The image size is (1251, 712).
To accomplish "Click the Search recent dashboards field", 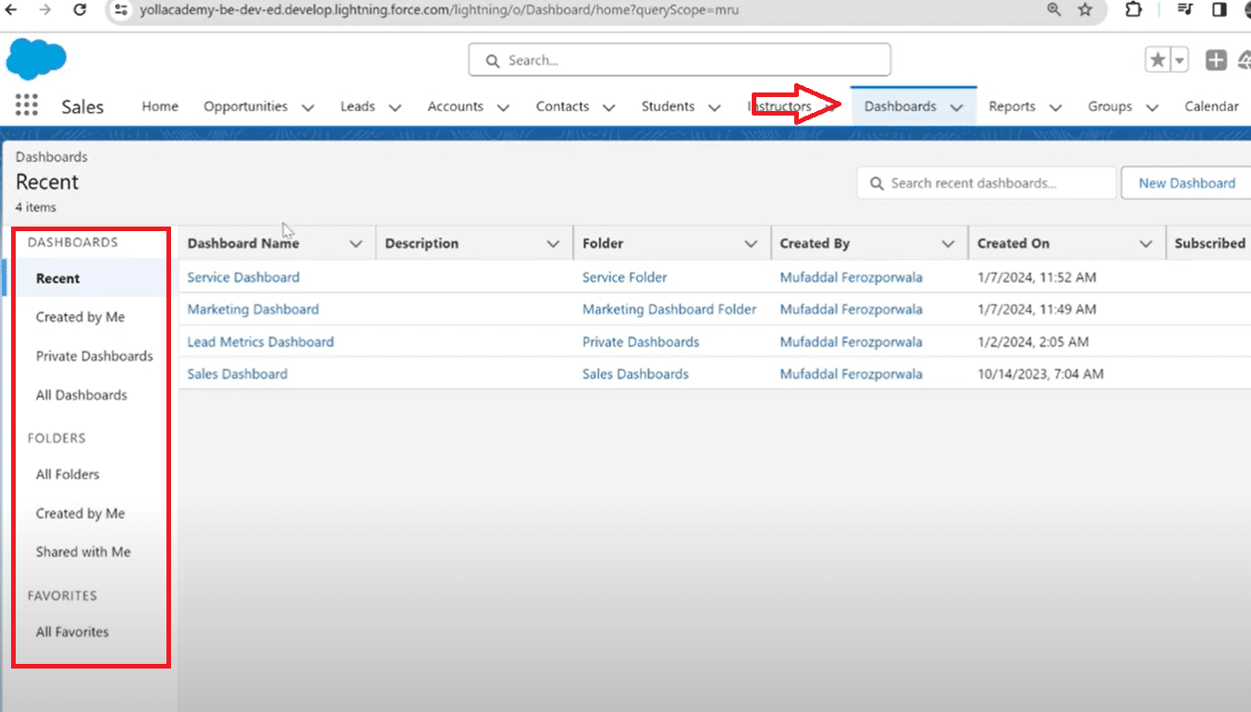I will tap(987, 183).
